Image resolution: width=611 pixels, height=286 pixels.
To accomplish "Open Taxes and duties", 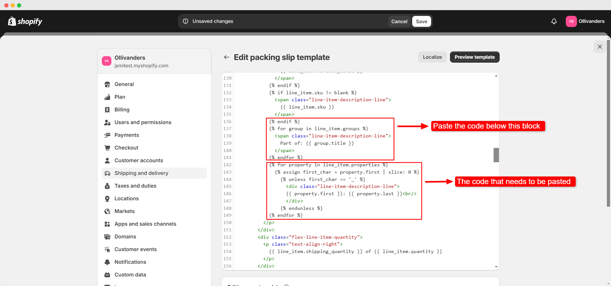I will tap(154, 186).
